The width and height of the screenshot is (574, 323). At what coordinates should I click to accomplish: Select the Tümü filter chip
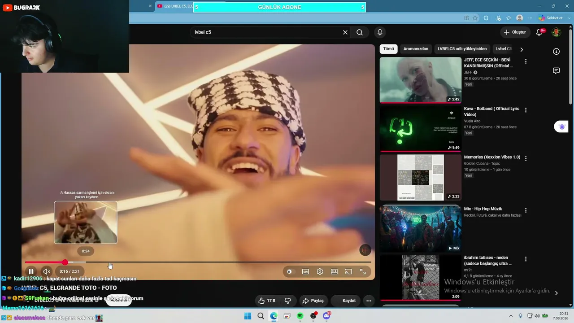(x=388, y=49)
